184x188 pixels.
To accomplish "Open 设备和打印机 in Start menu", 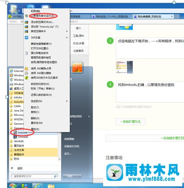I will (x=72, y=146).
